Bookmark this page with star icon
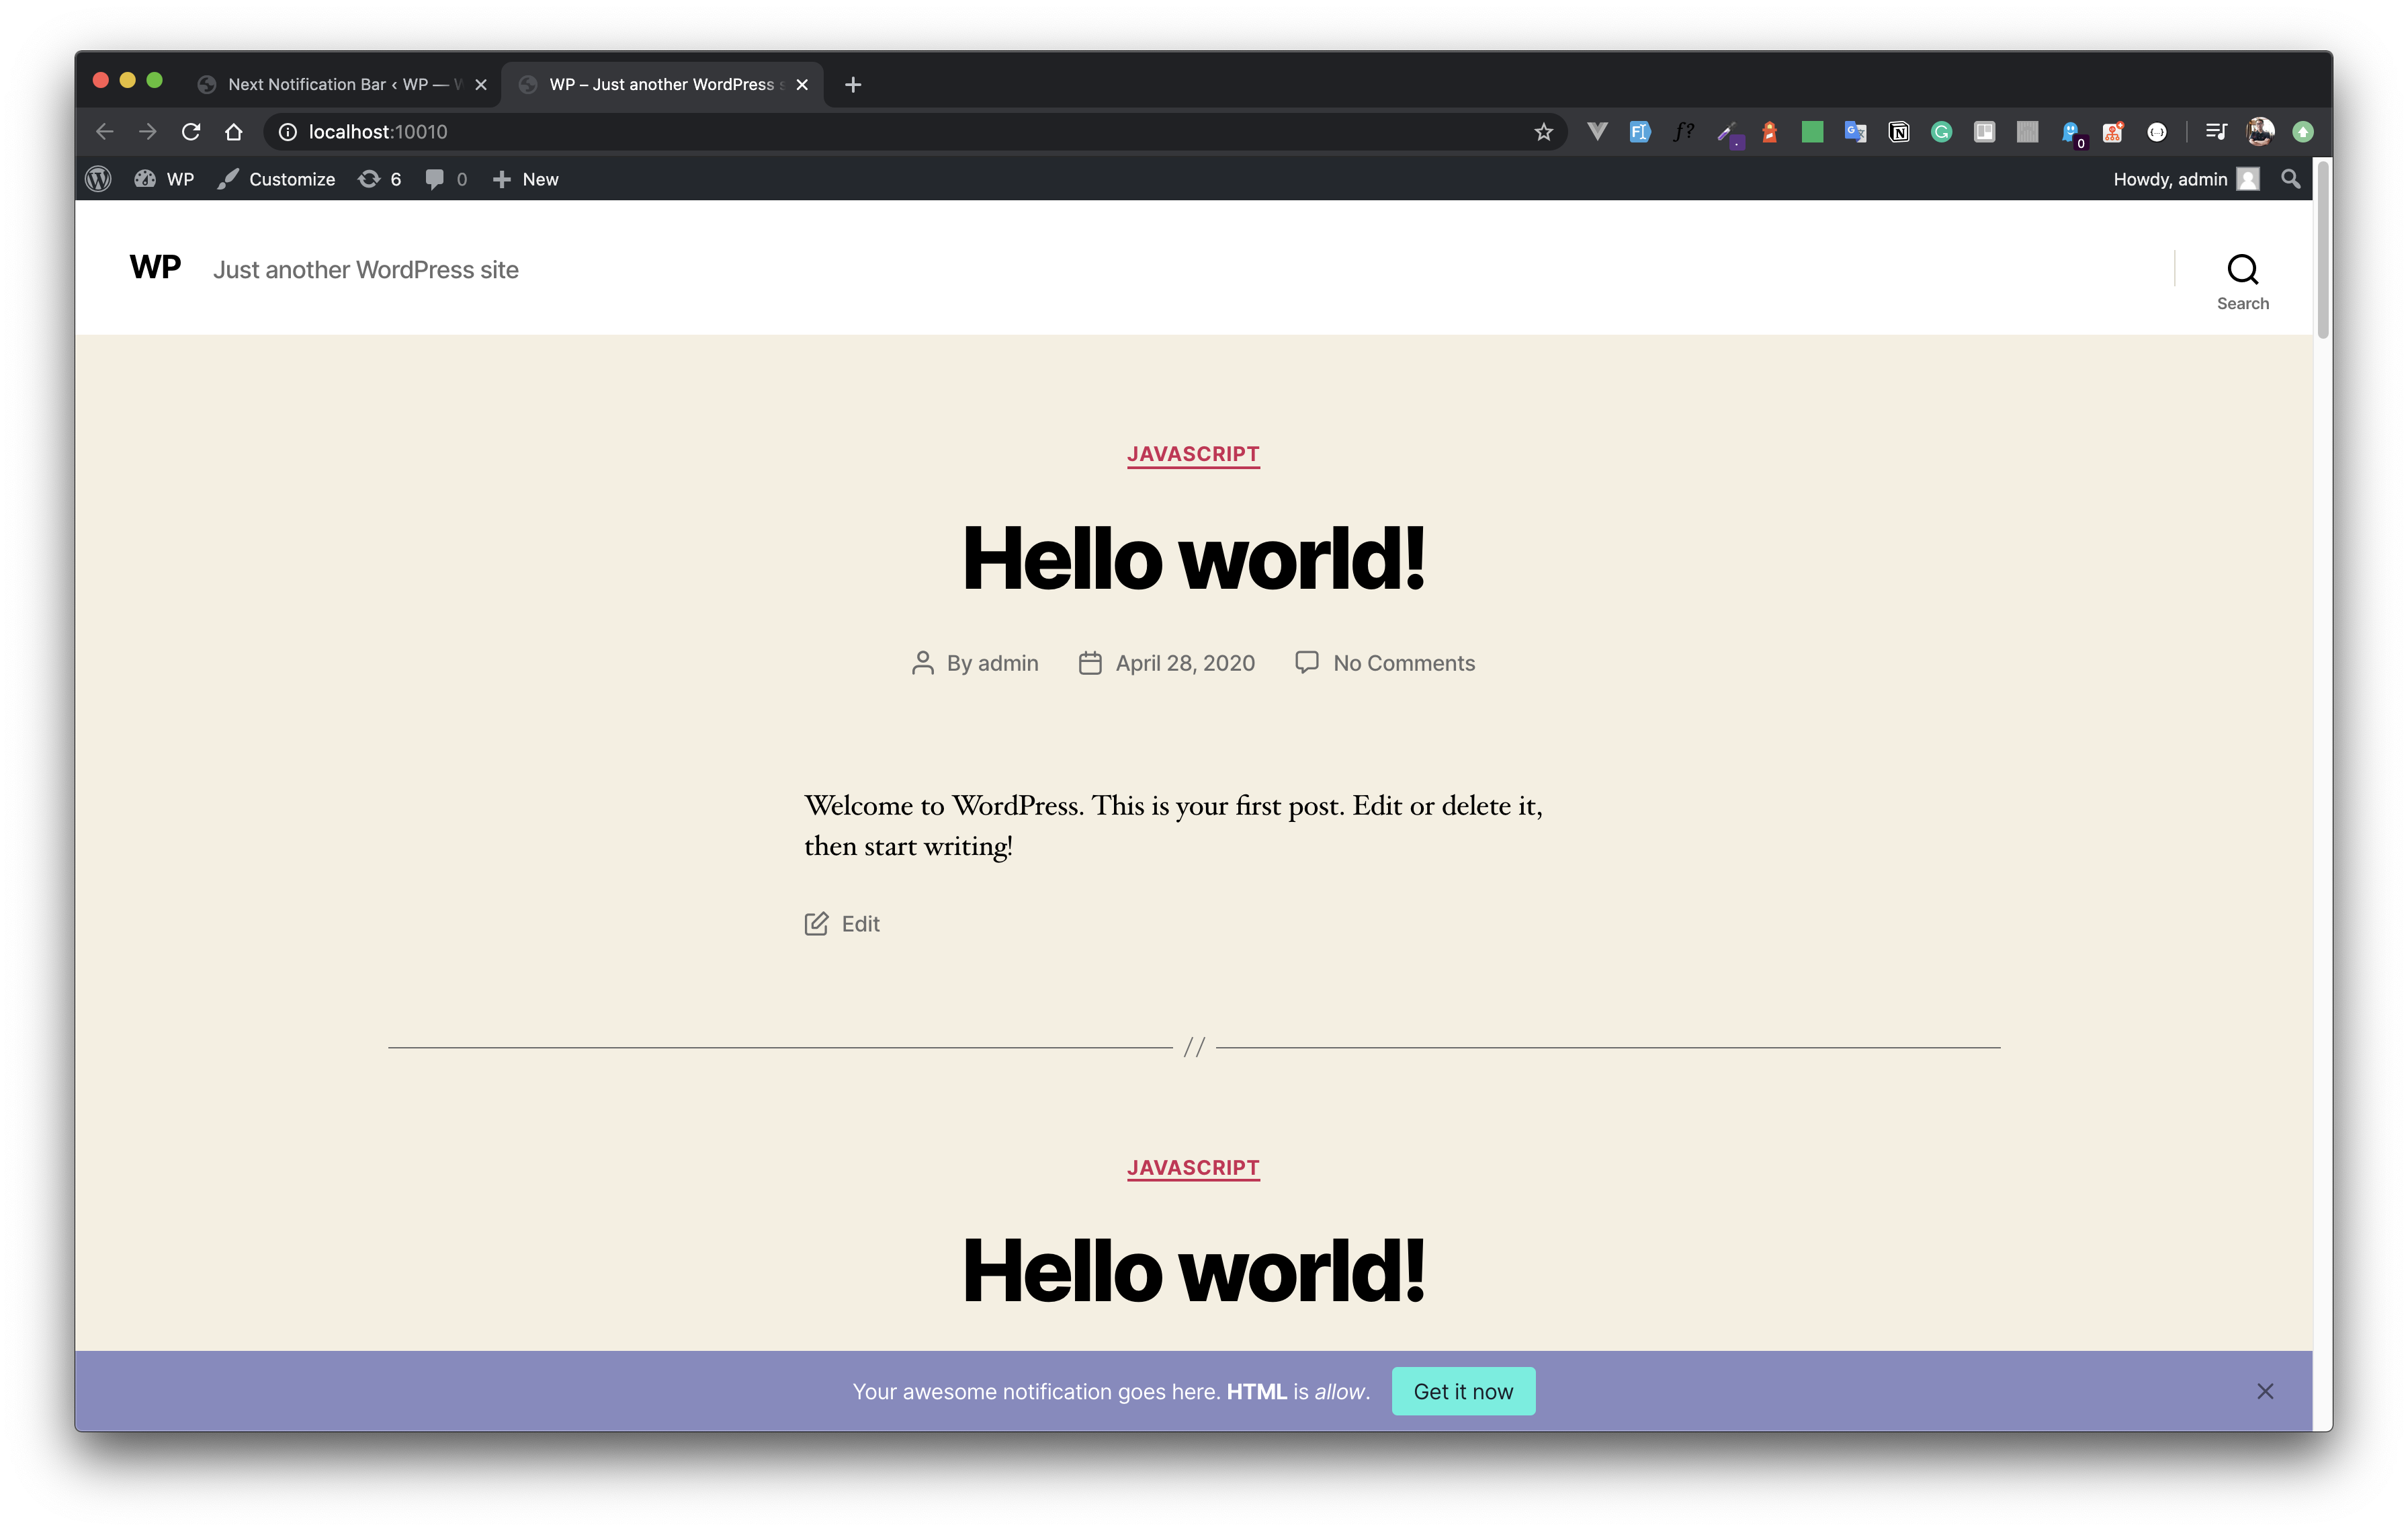 [1543, 132]
